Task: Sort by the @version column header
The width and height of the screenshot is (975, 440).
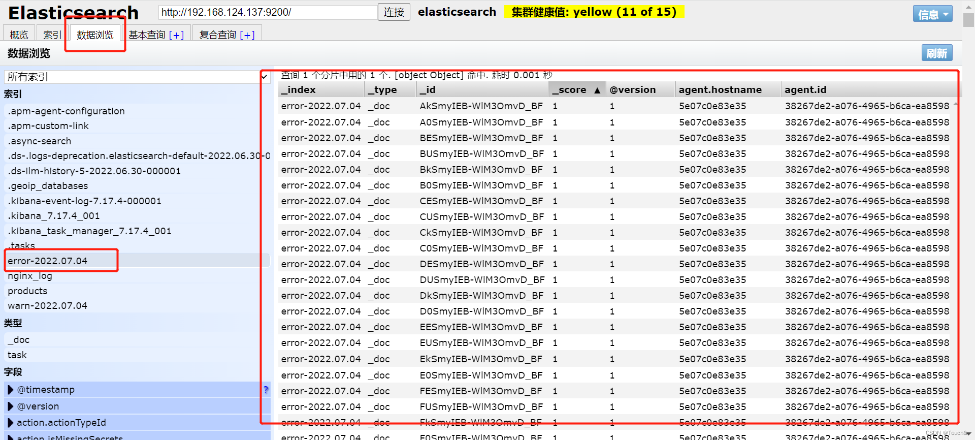Action: click(640, 89)
